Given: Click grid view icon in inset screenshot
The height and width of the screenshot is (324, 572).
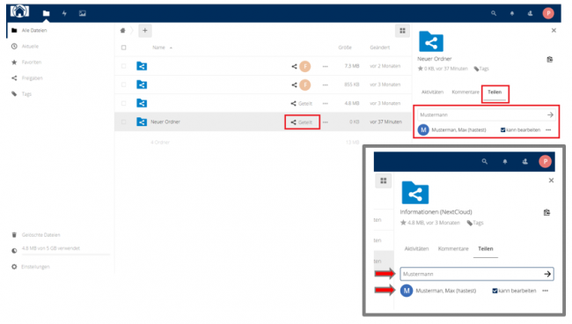Looking at the screenshot, I should tap(384, 180).
